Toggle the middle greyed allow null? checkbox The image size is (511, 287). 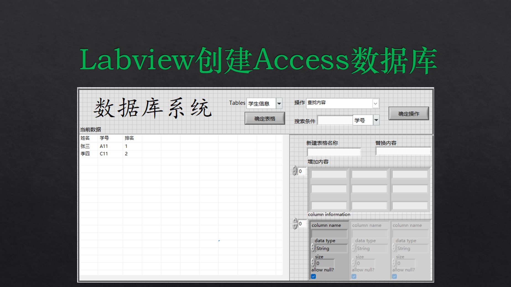(x=354, y=276)
